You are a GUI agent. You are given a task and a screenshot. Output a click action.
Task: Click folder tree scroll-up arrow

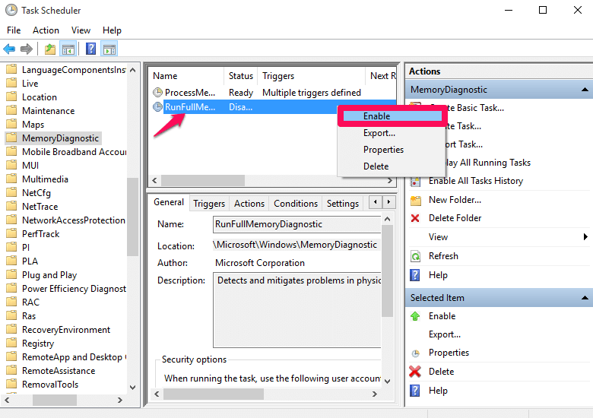coord(133,70)
